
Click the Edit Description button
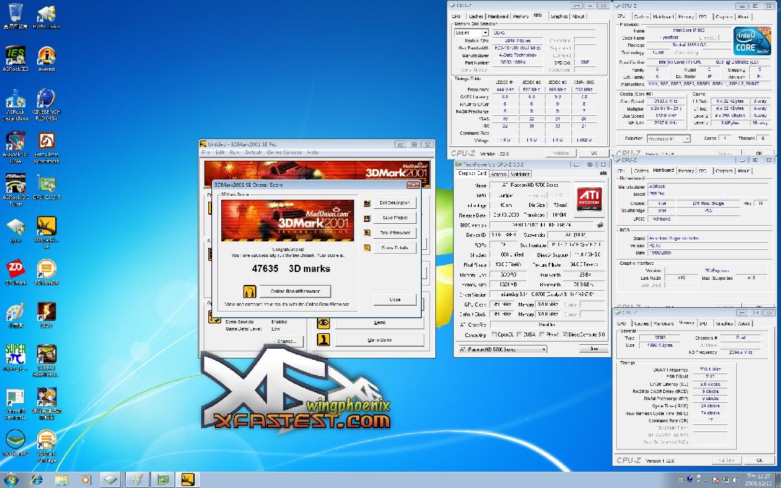click(x=395, y=203)
